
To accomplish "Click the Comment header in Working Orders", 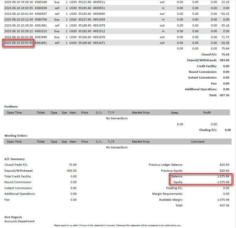I will (x=198, y=142).
